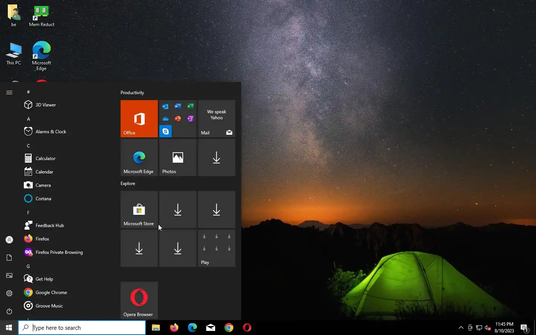The image size is (536, 335).
Task: Click the download tile below Microsoft Store
Action: pyautogui.click(x=139, y=248)
